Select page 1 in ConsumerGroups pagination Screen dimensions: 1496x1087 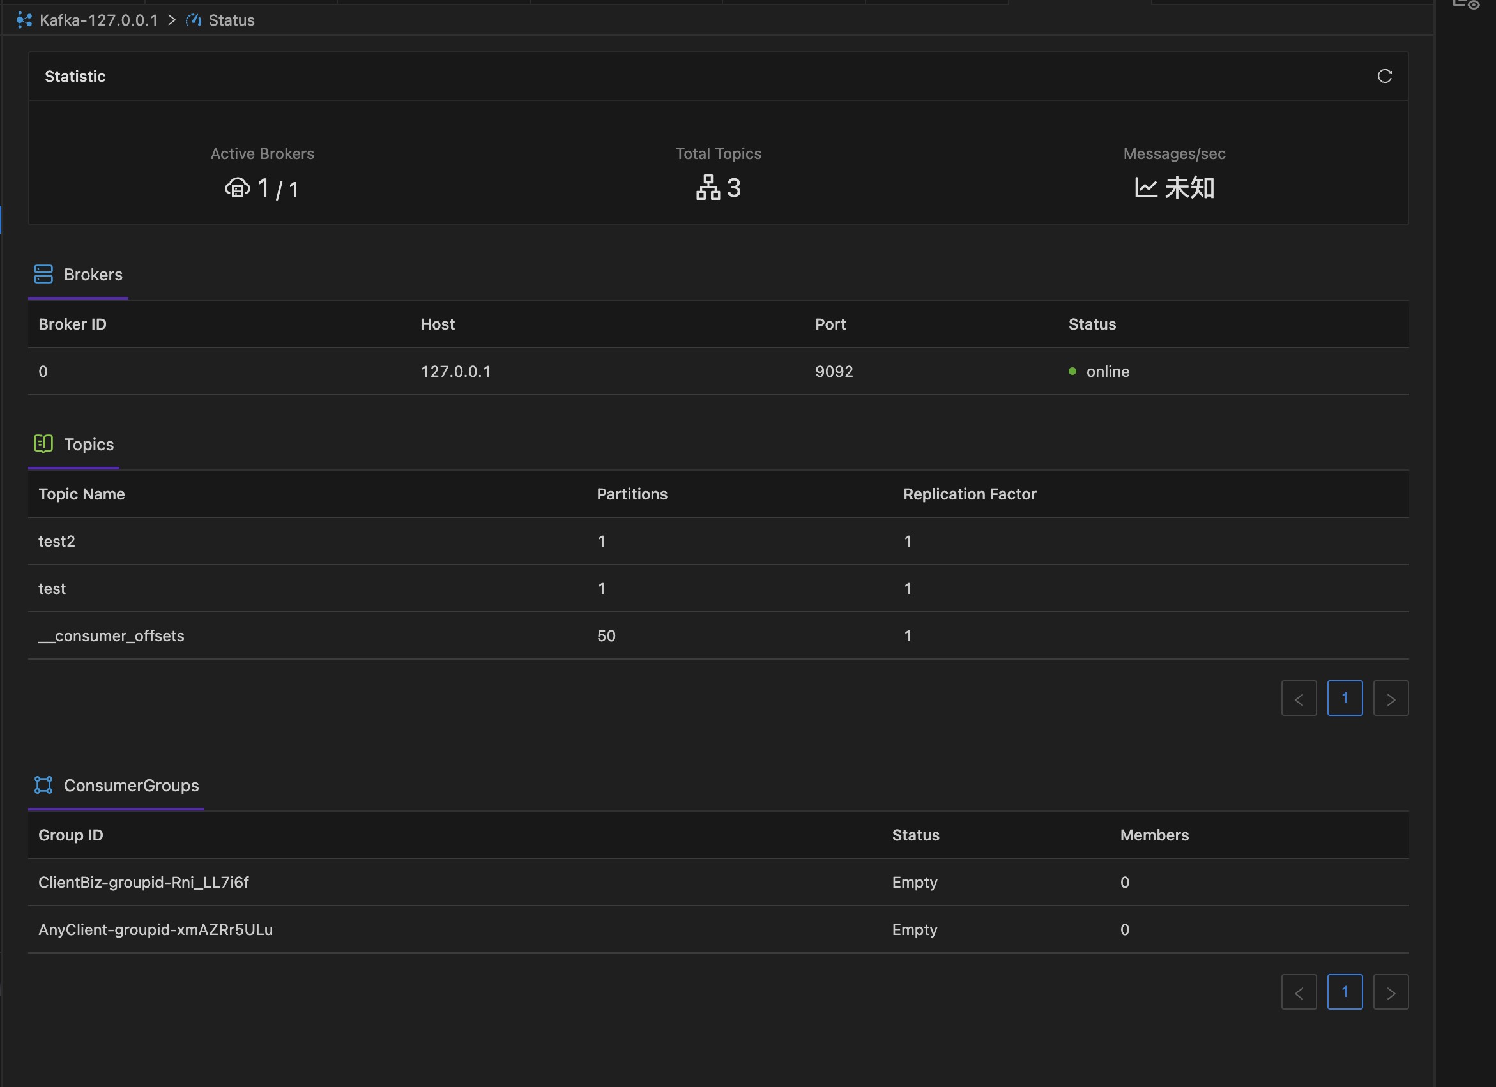click(x=1344, y=992)
